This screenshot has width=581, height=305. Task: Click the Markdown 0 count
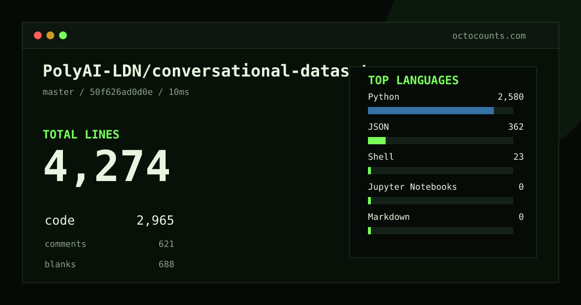[x=521, y=217]
